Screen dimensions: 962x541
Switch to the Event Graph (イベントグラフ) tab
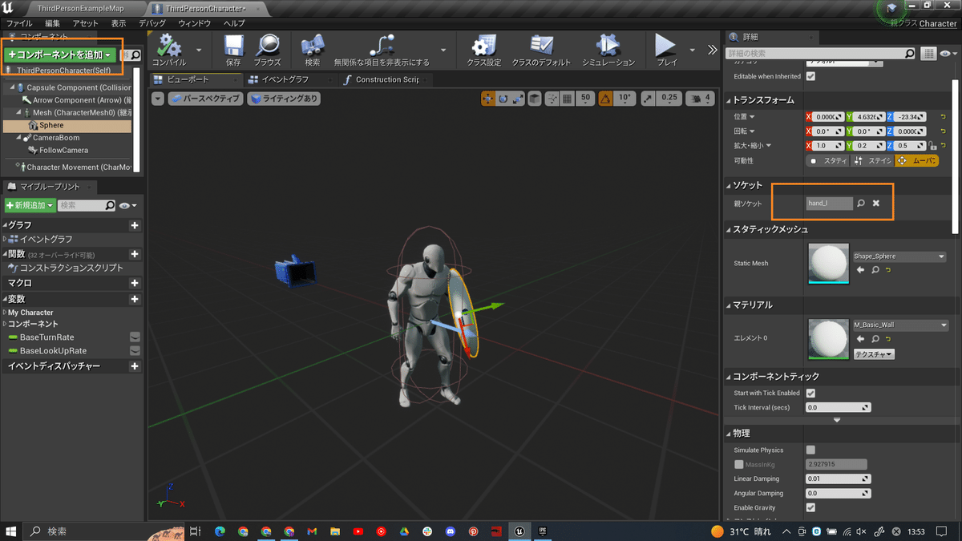tap(285, 79)
